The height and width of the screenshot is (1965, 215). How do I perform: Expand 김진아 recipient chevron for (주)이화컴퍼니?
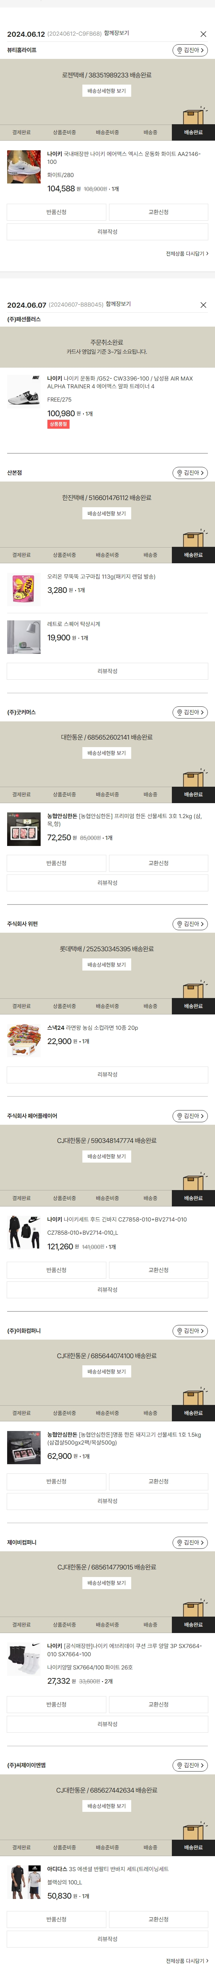tap(203, 1331)
